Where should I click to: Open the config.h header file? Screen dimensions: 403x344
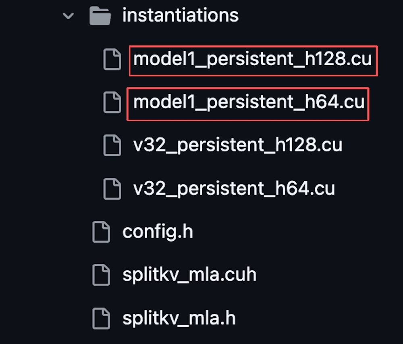point(158,232)
